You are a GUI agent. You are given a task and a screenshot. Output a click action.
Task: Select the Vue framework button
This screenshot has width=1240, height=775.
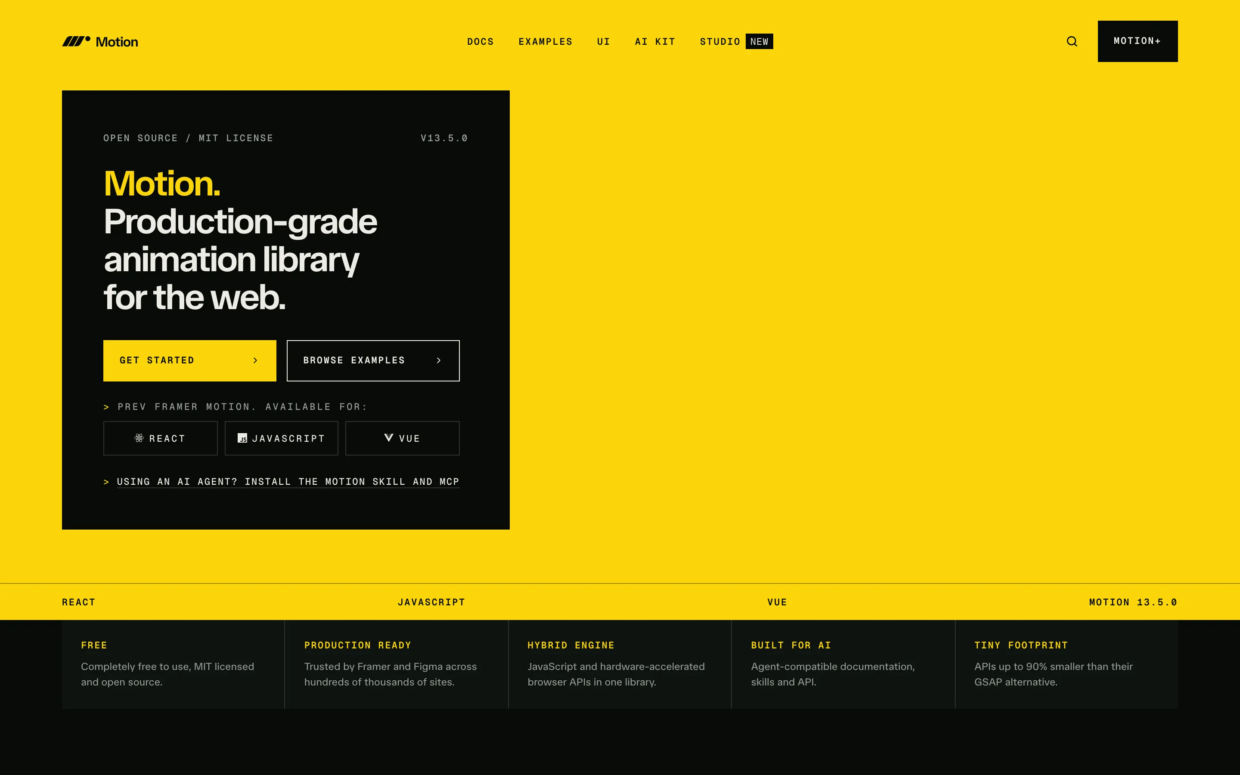pyautogui.click(x=402, y=438)
